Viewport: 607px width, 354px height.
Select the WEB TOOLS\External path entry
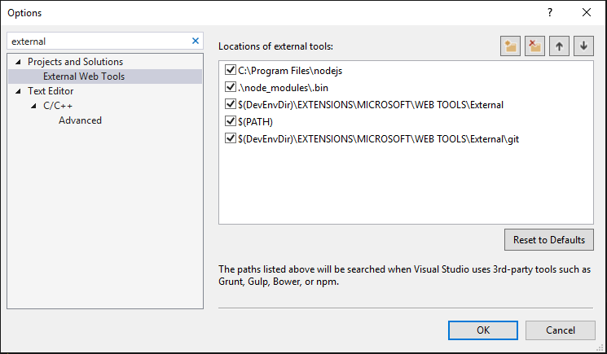[371, 104]
